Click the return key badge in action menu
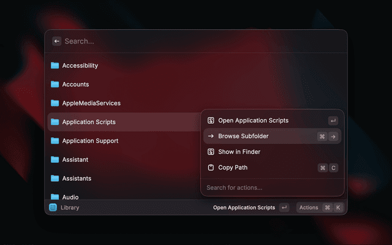This screenshot has width=392, height=245. coord(333,121)
